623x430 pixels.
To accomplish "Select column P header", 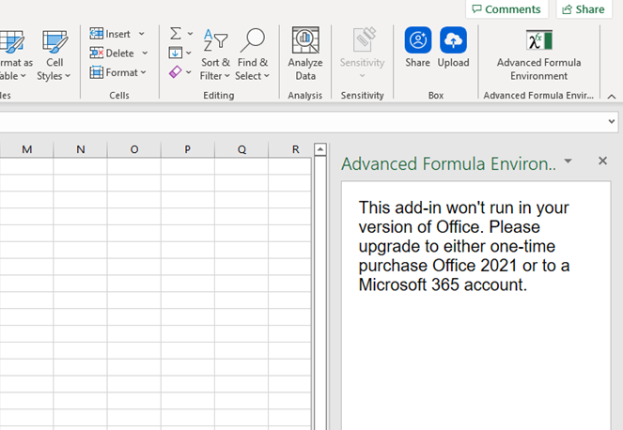I will point(188,149).
